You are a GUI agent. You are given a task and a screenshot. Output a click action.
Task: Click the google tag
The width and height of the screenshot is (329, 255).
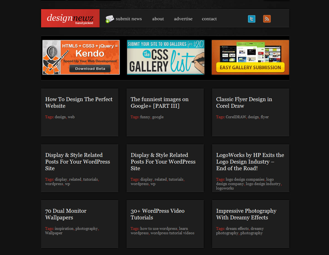[x=158, y=117]
